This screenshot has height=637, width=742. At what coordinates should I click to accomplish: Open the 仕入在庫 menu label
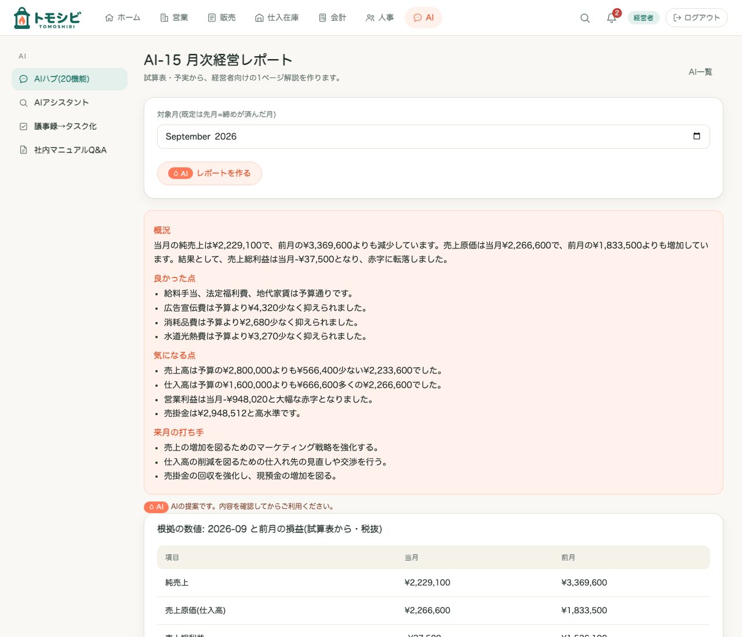[283, 18]
